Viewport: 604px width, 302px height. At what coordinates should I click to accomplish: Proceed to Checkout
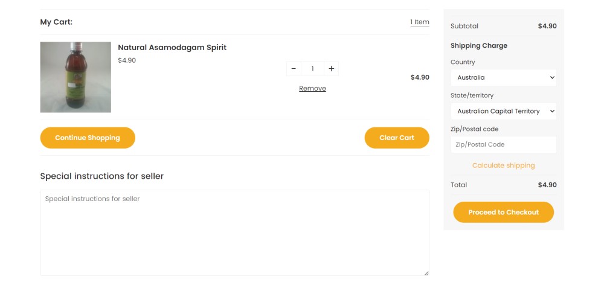[503, 212]
